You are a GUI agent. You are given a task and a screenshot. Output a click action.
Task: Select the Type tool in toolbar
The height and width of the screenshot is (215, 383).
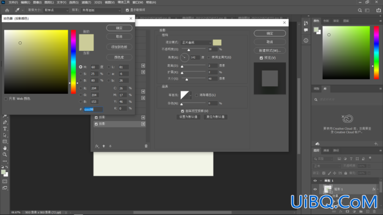click(5, 129)
